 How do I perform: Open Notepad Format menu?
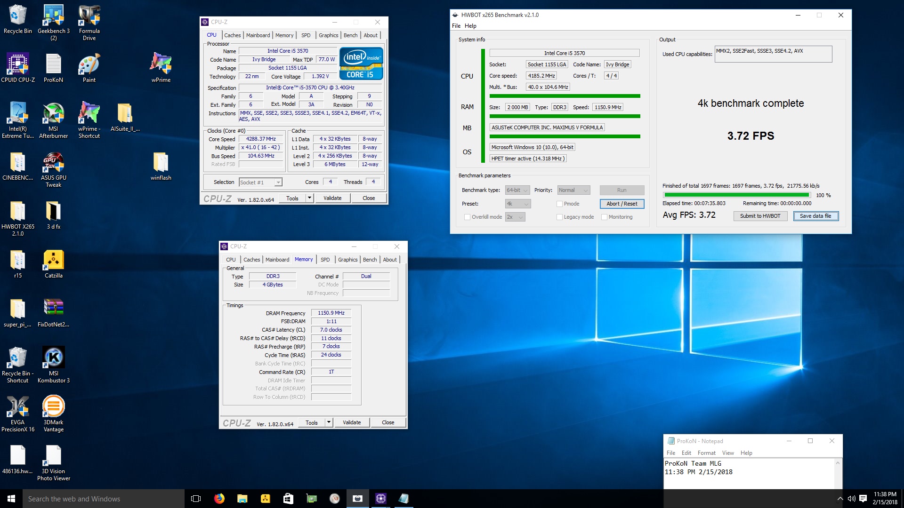706,453
